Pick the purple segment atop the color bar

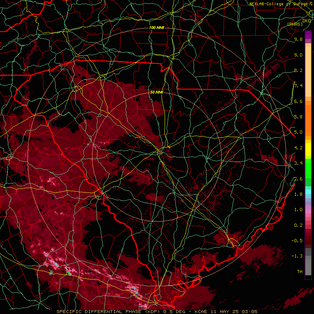tap(308, 35)
